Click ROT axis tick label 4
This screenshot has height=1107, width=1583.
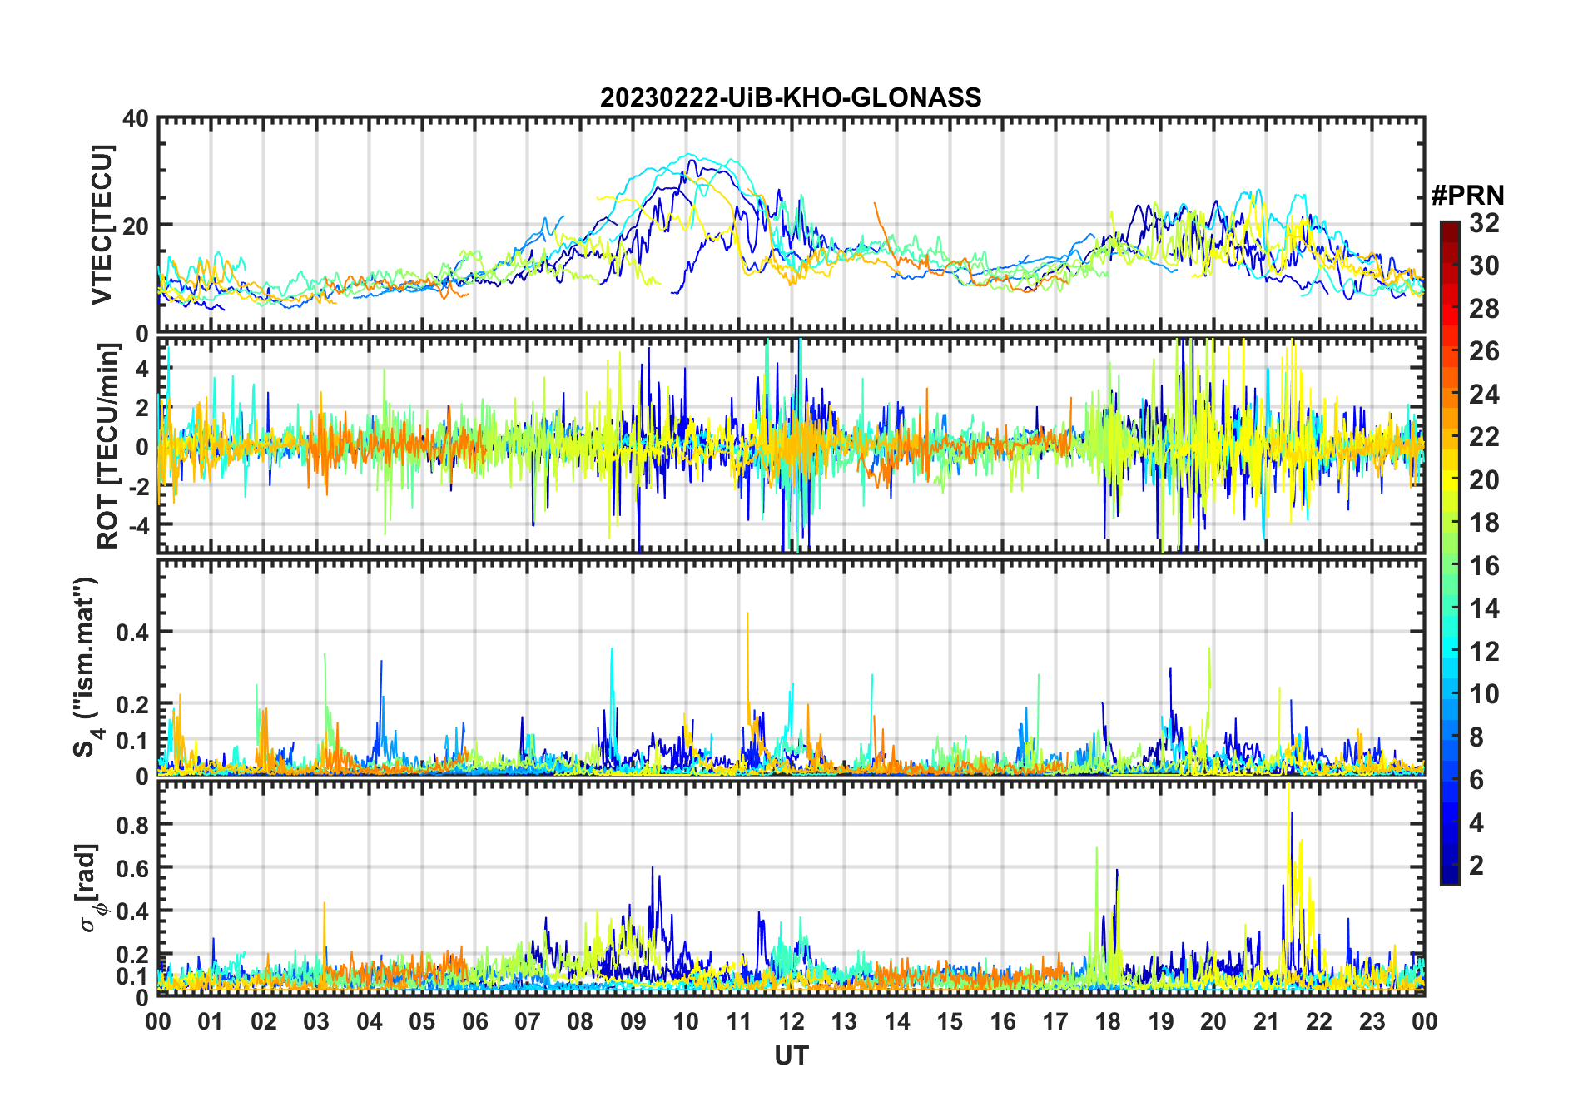point(142,368)
